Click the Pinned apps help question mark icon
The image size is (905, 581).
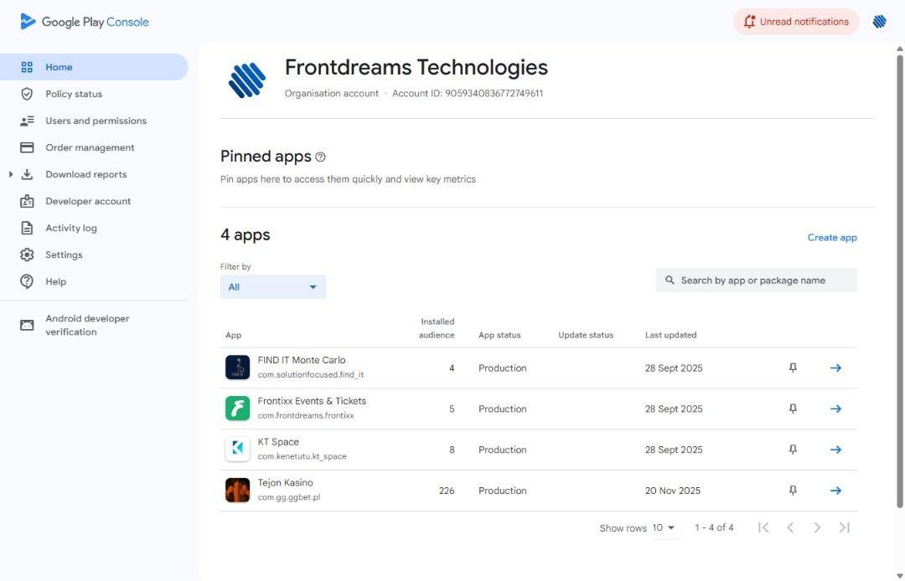[x=320, y=157]
